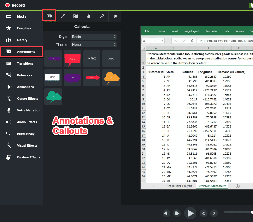The width and height of the screenshot is (253, 222).
Task: Expand the Style dropdown set to Basic
Action: pos(93,37)
